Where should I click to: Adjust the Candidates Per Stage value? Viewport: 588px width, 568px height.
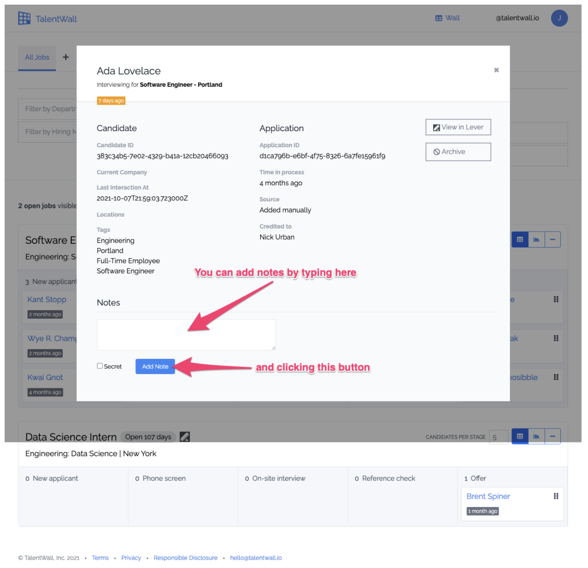pos(498,437)
